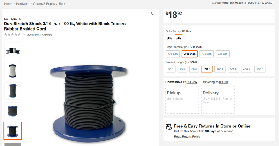
Task: Select the 500 ft product length
Action: (260, 69)
